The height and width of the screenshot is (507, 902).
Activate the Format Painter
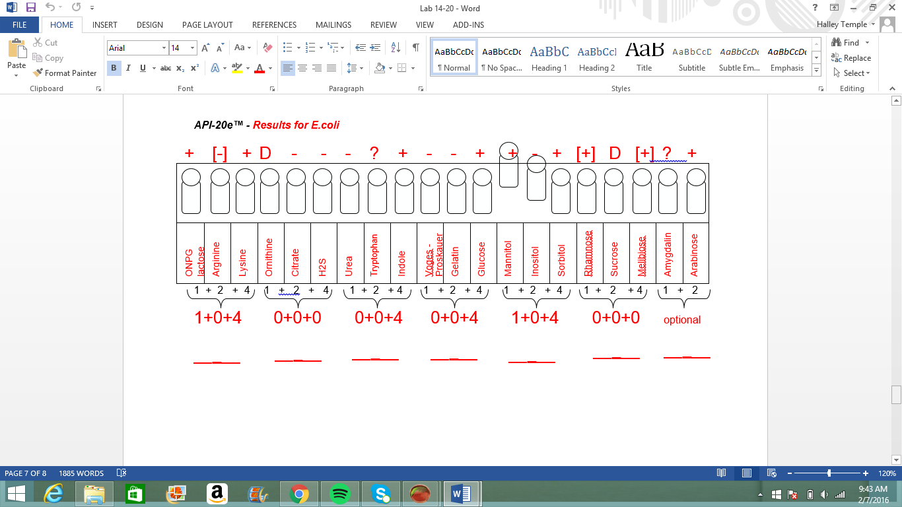tap(65, 73)
